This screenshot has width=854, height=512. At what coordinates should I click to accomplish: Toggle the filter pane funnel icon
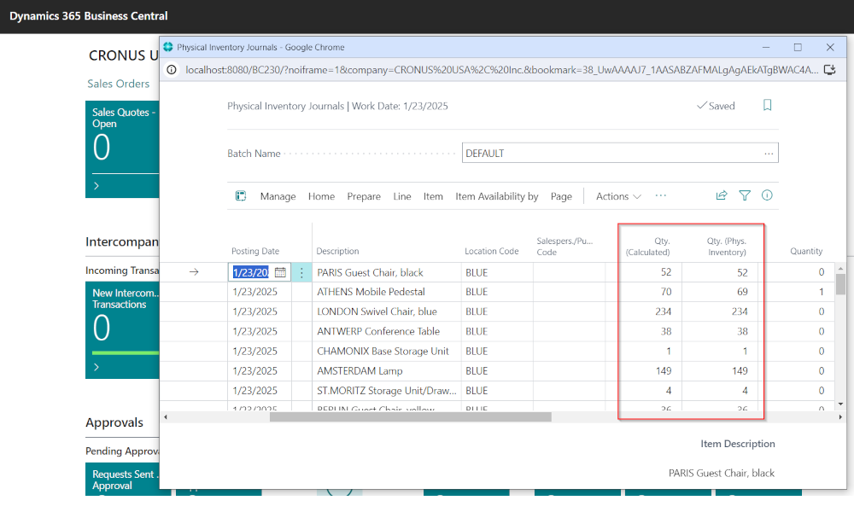[x=745, y=195]
